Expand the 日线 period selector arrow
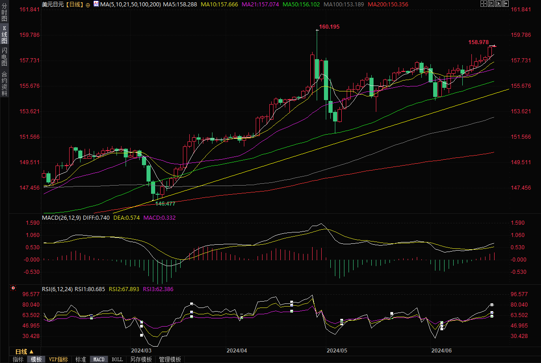 tap(31, 352)
